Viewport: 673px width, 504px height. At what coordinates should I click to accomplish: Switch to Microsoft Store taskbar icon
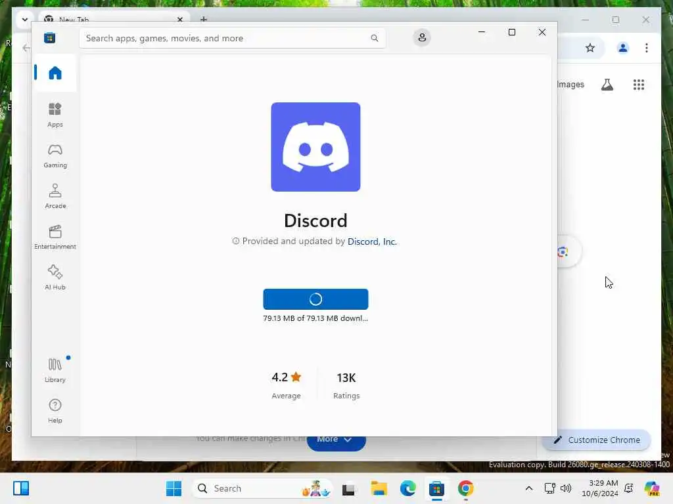[x=436, y=488]
